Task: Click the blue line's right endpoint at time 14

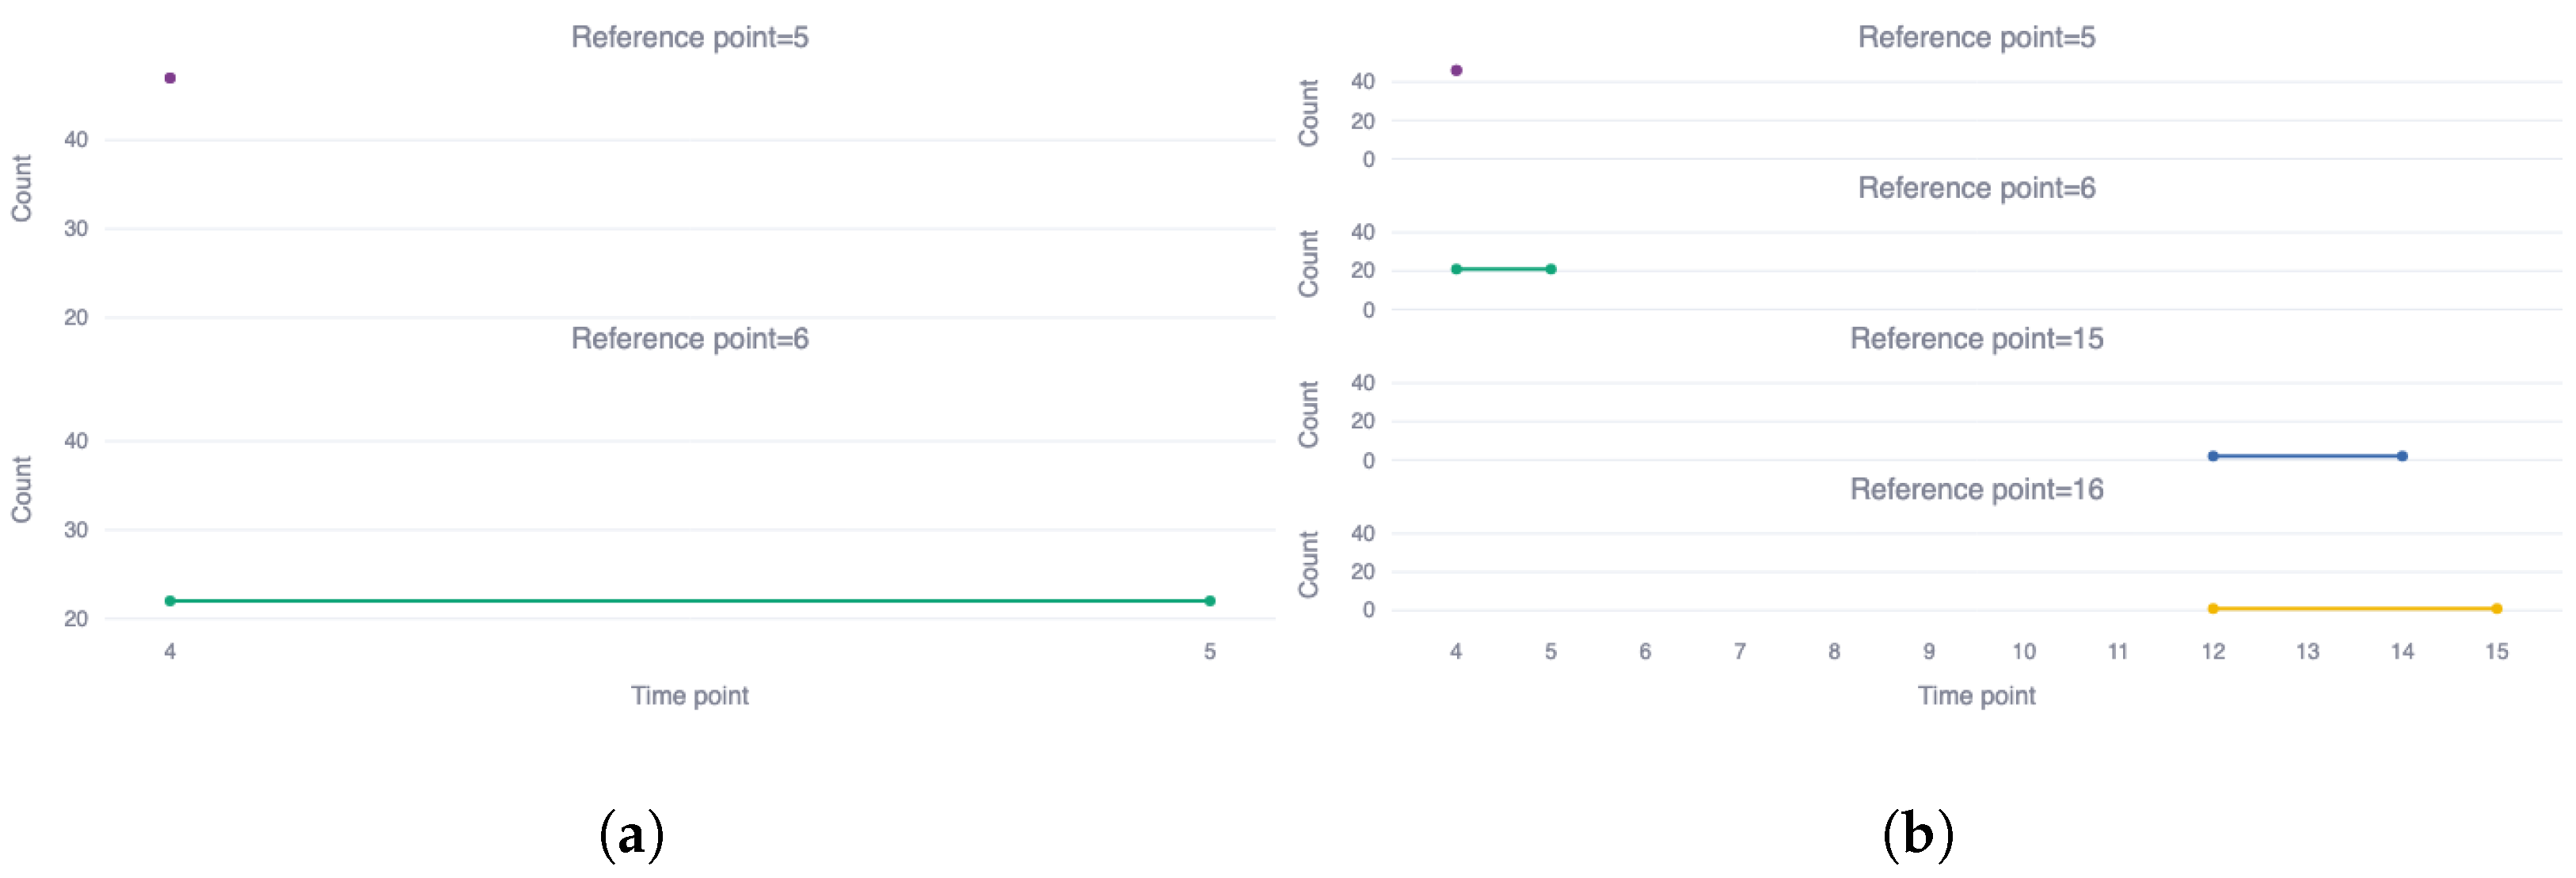Action: (2402, 456)
